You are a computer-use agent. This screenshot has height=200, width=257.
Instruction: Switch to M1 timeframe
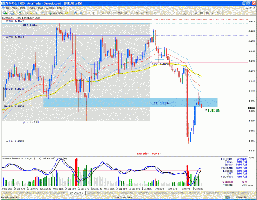click(x=103, y=13)
